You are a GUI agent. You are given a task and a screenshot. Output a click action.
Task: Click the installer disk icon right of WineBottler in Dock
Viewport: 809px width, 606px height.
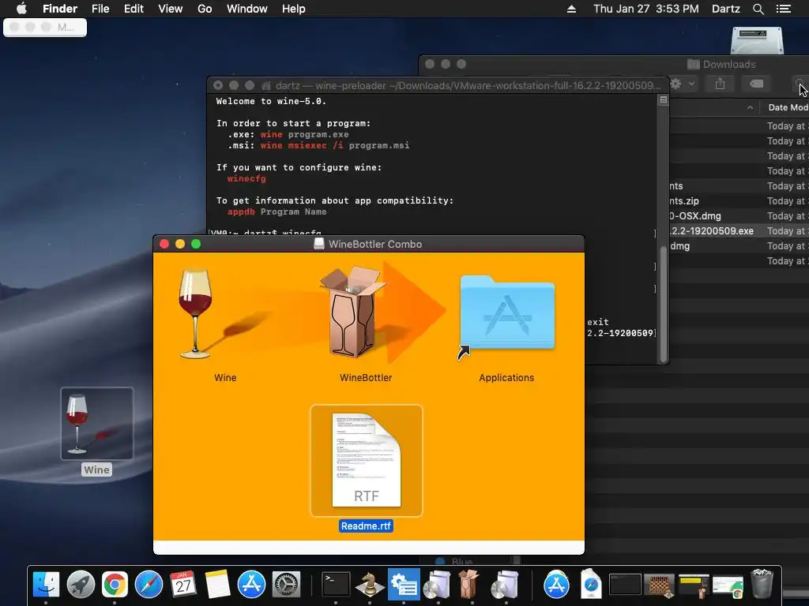click(506, 585)
